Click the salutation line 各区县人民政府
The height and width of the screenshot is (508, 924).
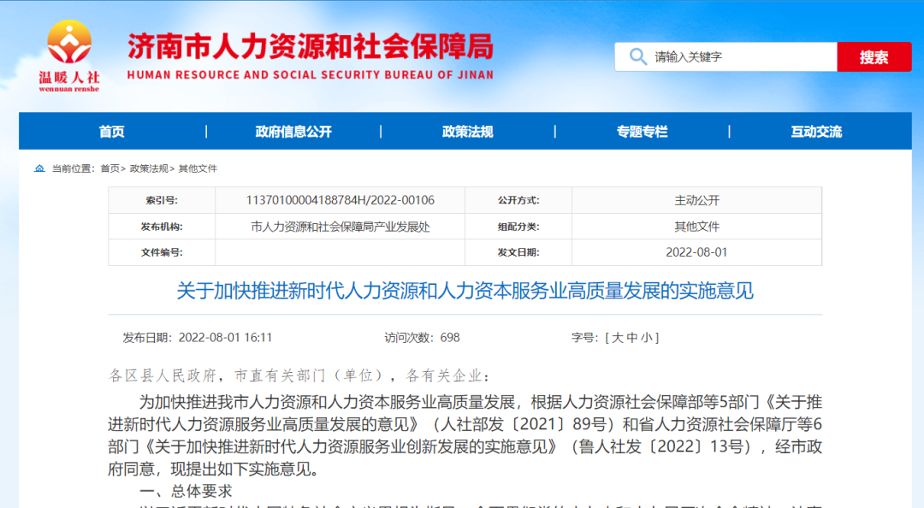[300, 375]
